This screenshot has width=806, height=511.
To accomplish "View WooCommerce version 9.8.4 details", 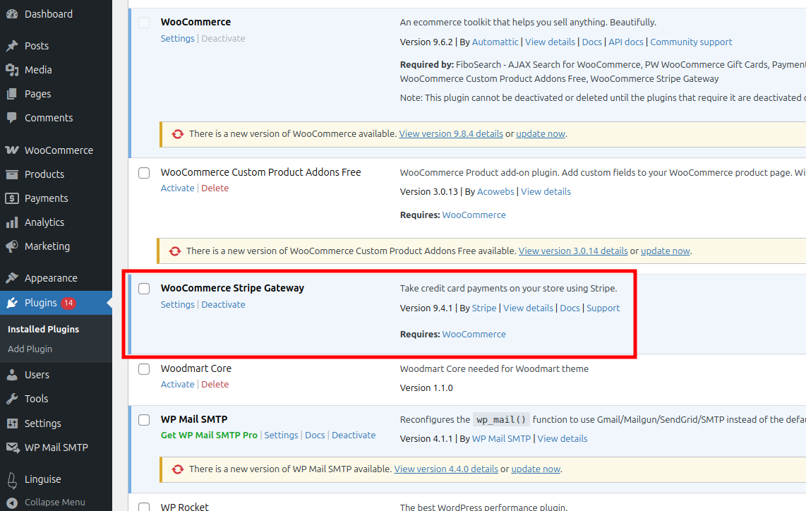I will 451,133.
